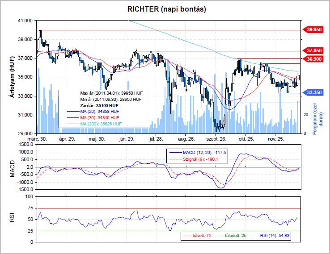Viewport: 330px width, 254px height.
Task: Click the Záróár: 35100 HUF text
Action: [99, 105]
